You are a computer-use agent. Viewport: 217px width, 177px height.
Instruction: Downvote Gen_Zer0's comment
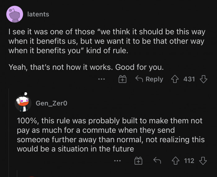click(x=203, y=161)
